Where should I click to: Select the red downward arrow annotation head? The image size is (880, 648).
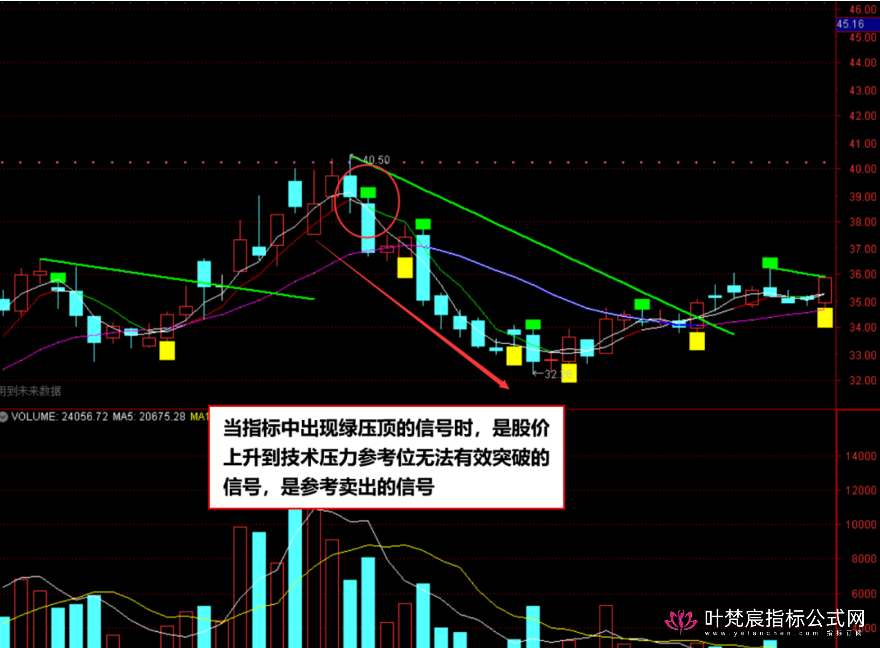[x=504, y=383]
